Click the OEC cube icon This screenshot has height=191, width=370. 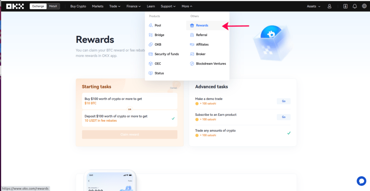coord(151,64)
